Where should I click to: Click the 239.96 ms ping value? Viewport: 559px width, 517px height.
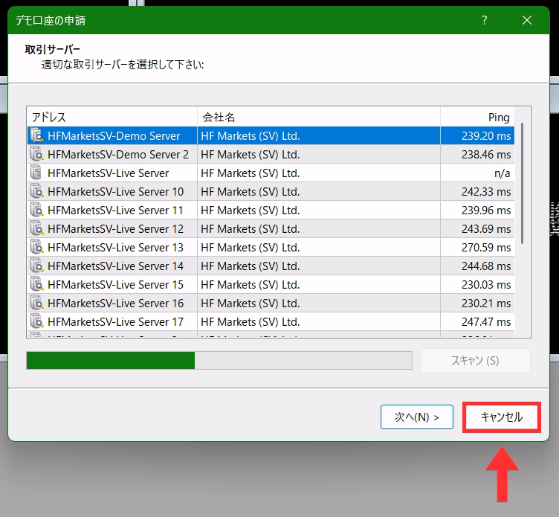click(x=486, y=211)
